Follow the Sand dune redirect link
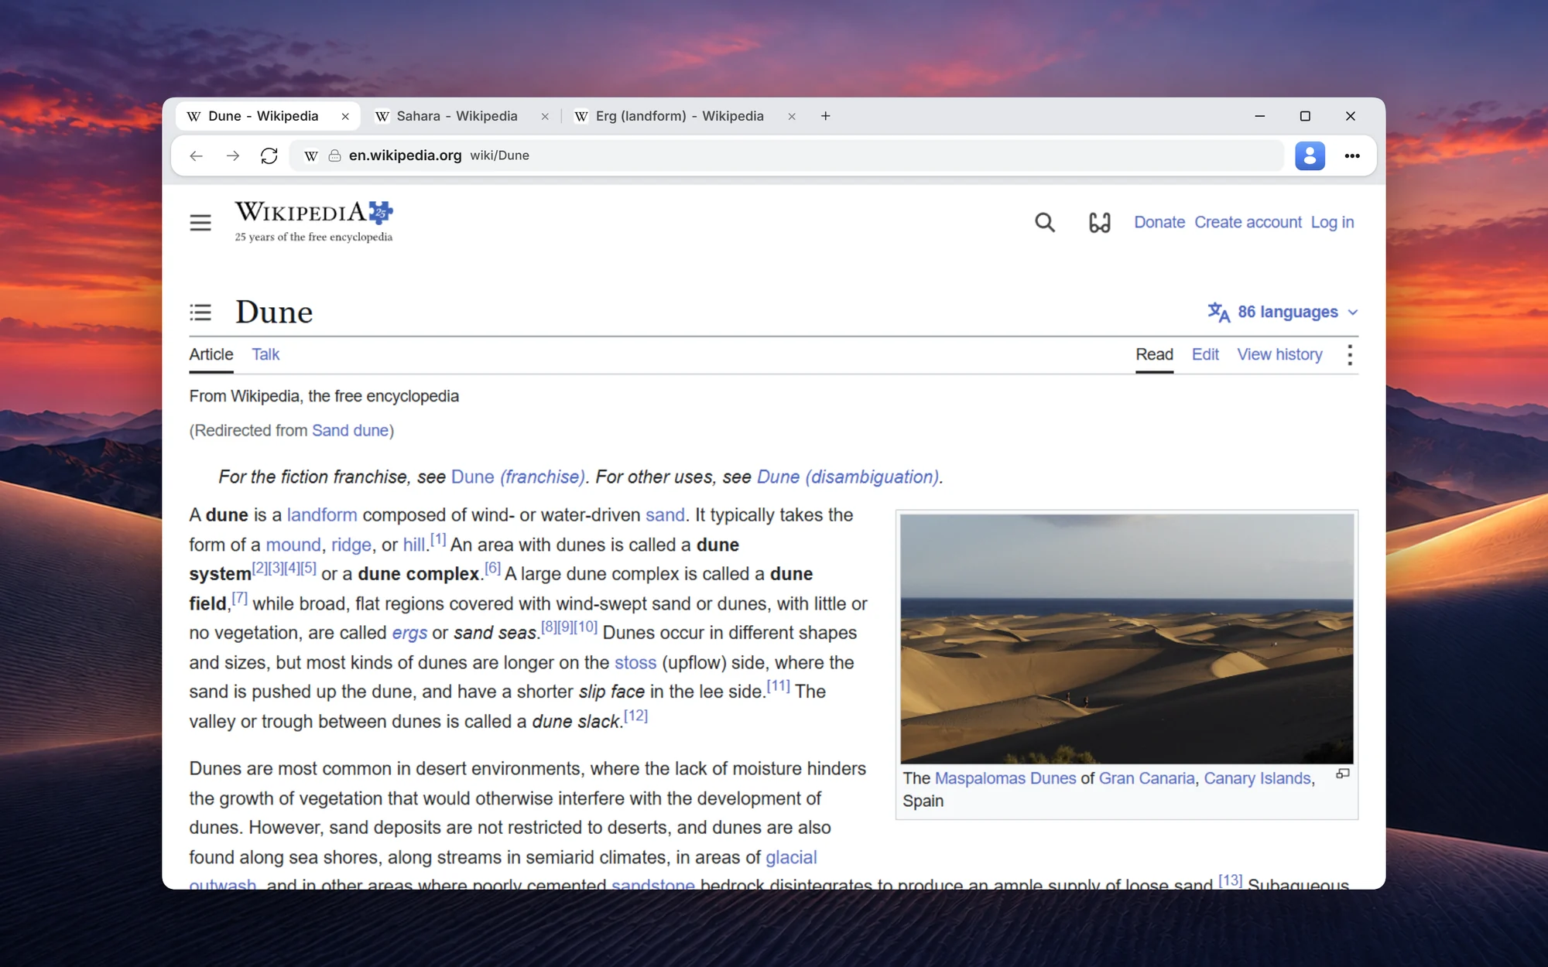 350,431
